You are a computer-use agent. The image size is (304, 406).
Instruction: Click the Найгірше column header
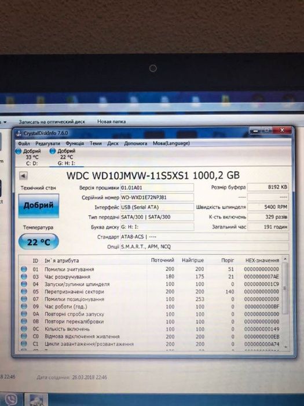coord(193,260)
